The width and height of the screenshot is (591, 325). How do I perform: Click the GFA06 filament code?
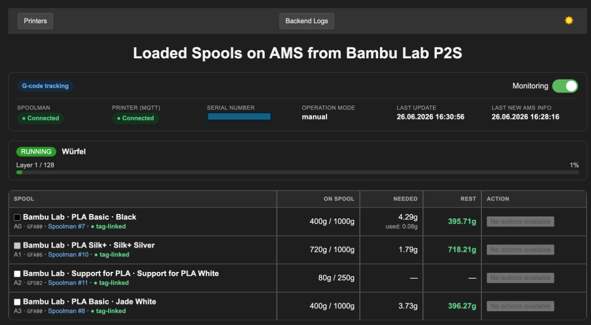point(35,255)
